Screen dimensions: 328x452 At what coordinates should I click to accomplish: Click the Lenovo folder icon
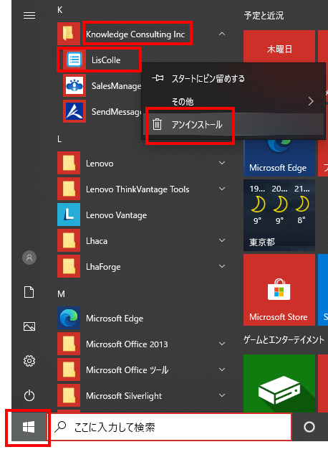coord(69,163)
